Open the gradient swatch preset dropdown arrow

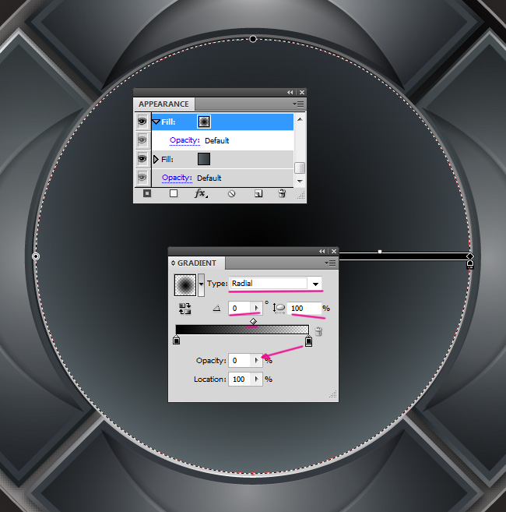point(202,284)
